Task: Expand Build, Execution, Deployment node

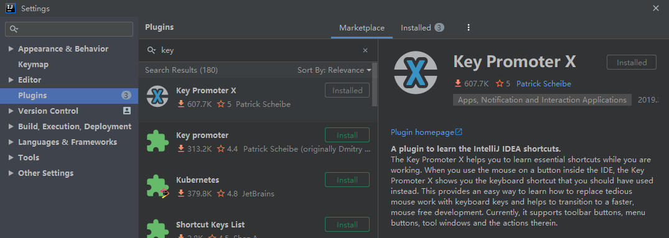Action: click(x=11, y=126)
